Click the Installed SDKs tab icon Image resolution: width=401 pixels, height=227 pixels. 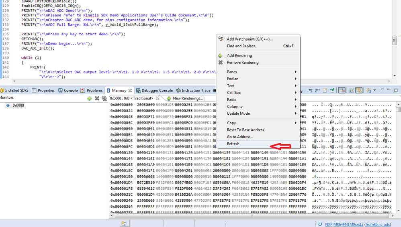tap(2, 90)
